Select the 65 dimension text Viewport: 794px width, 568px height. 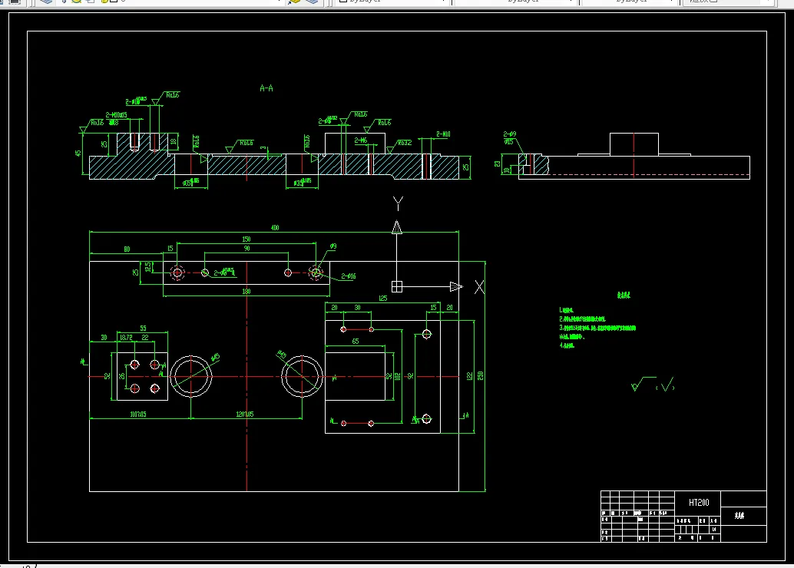[x=355, y=342]
